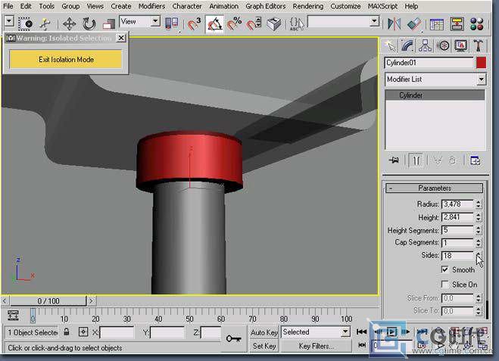Toggle the Angle Snap icon
Image resolution: width=499 pixels, height=361 pixels.
pyautogui.click(x=215, y=24)
